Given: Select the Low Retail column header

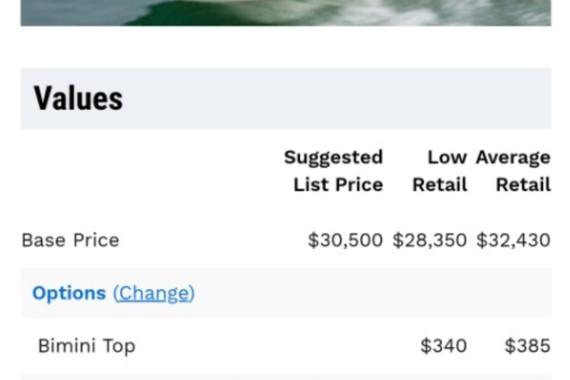Looking at the screenshot, I should (x=440, y=171).
